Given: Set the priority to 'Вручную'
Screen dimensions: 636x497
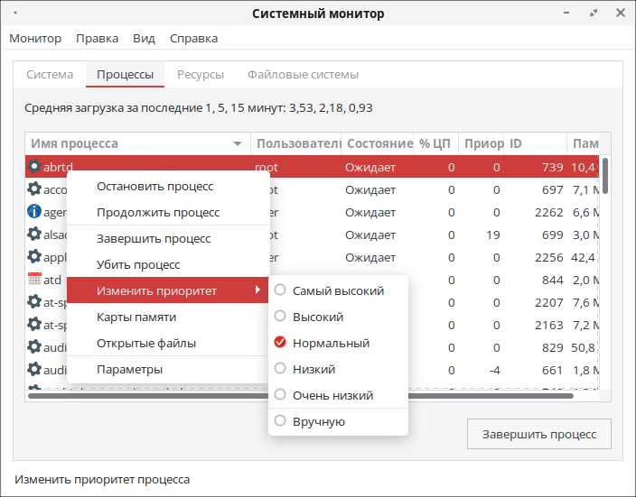Looking at the screenshot, I should (318, 421).
